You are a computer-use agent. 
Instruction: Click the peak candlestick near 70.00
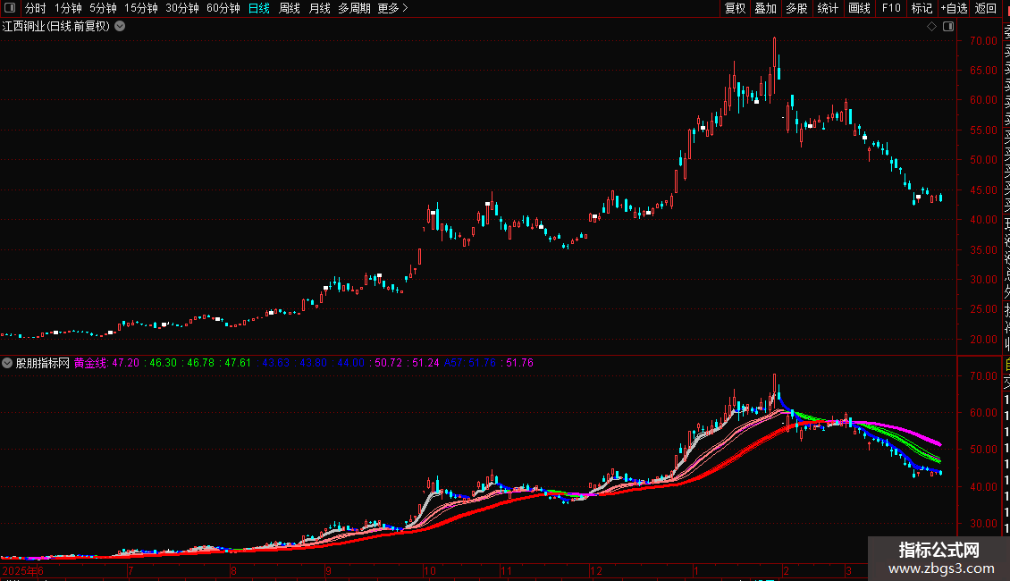pos(774,64)
